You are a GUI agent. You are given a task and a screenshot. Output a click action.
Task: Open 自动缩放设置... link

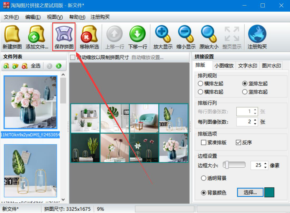click(148, 57)
